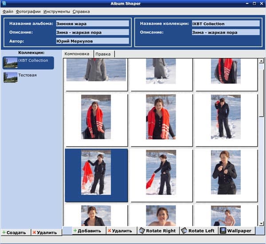Screen dimensions: 266x244
Task: Select full-length photo in black suit with scarf
Action: [x=226, y=117]
